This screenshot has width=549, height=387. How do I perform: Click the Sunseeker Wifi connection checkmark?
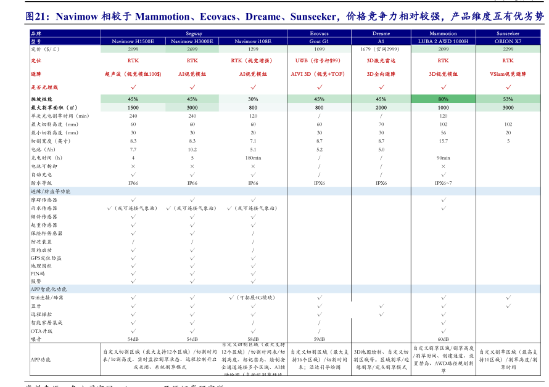508,298
